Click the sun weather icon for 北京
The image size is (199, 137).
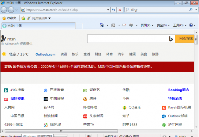click(x=4, y=54)
